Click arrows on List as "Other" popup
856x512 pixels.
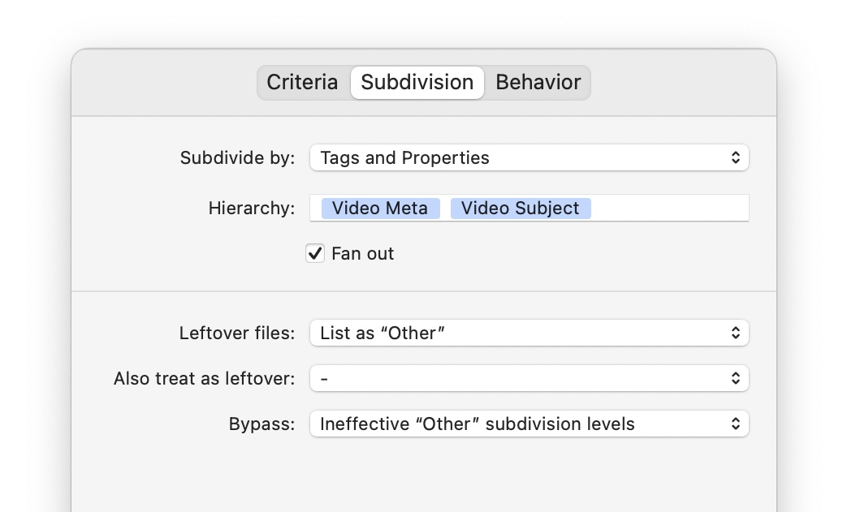point(735,333)
